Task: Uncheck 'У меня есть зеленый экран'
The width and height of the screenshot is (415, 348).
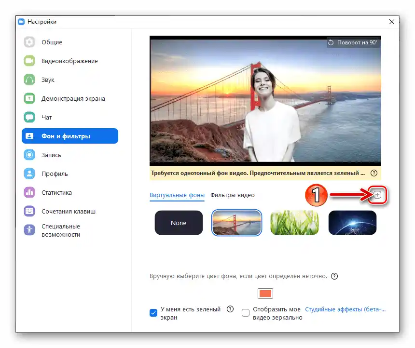Action: point(153,313)
